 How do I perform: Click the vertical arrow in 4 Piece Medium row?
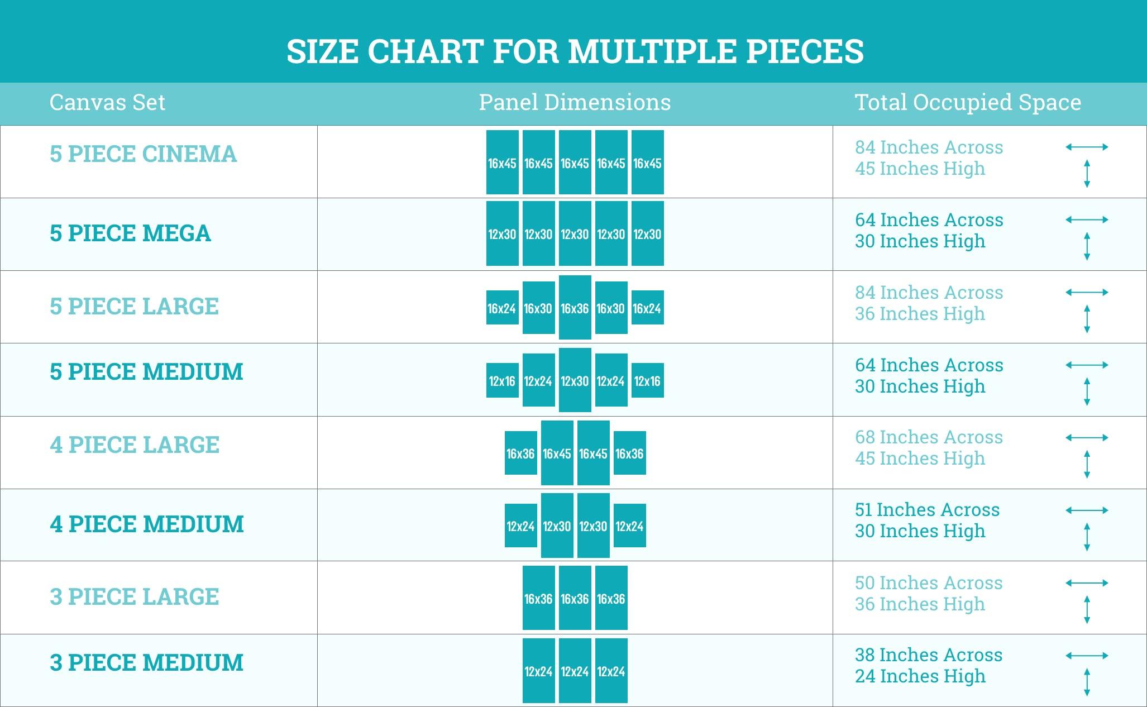click(x=1087, y=537)
